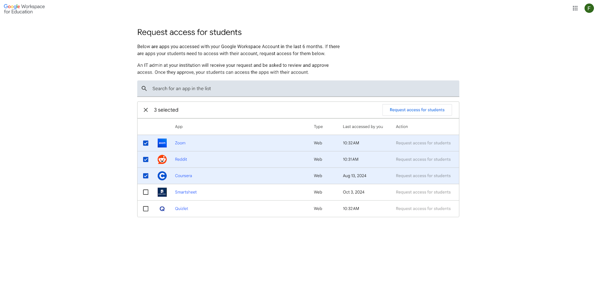The height and width of the screenshot is (307, 598).
Task: Click the search for an app field
Action: [299, 88]
